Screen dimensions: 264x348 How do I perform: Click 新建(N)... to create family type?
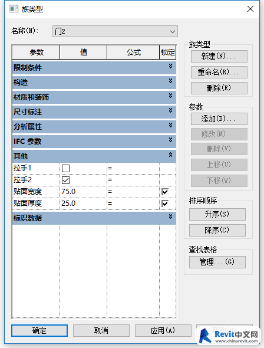coord(219,56)
